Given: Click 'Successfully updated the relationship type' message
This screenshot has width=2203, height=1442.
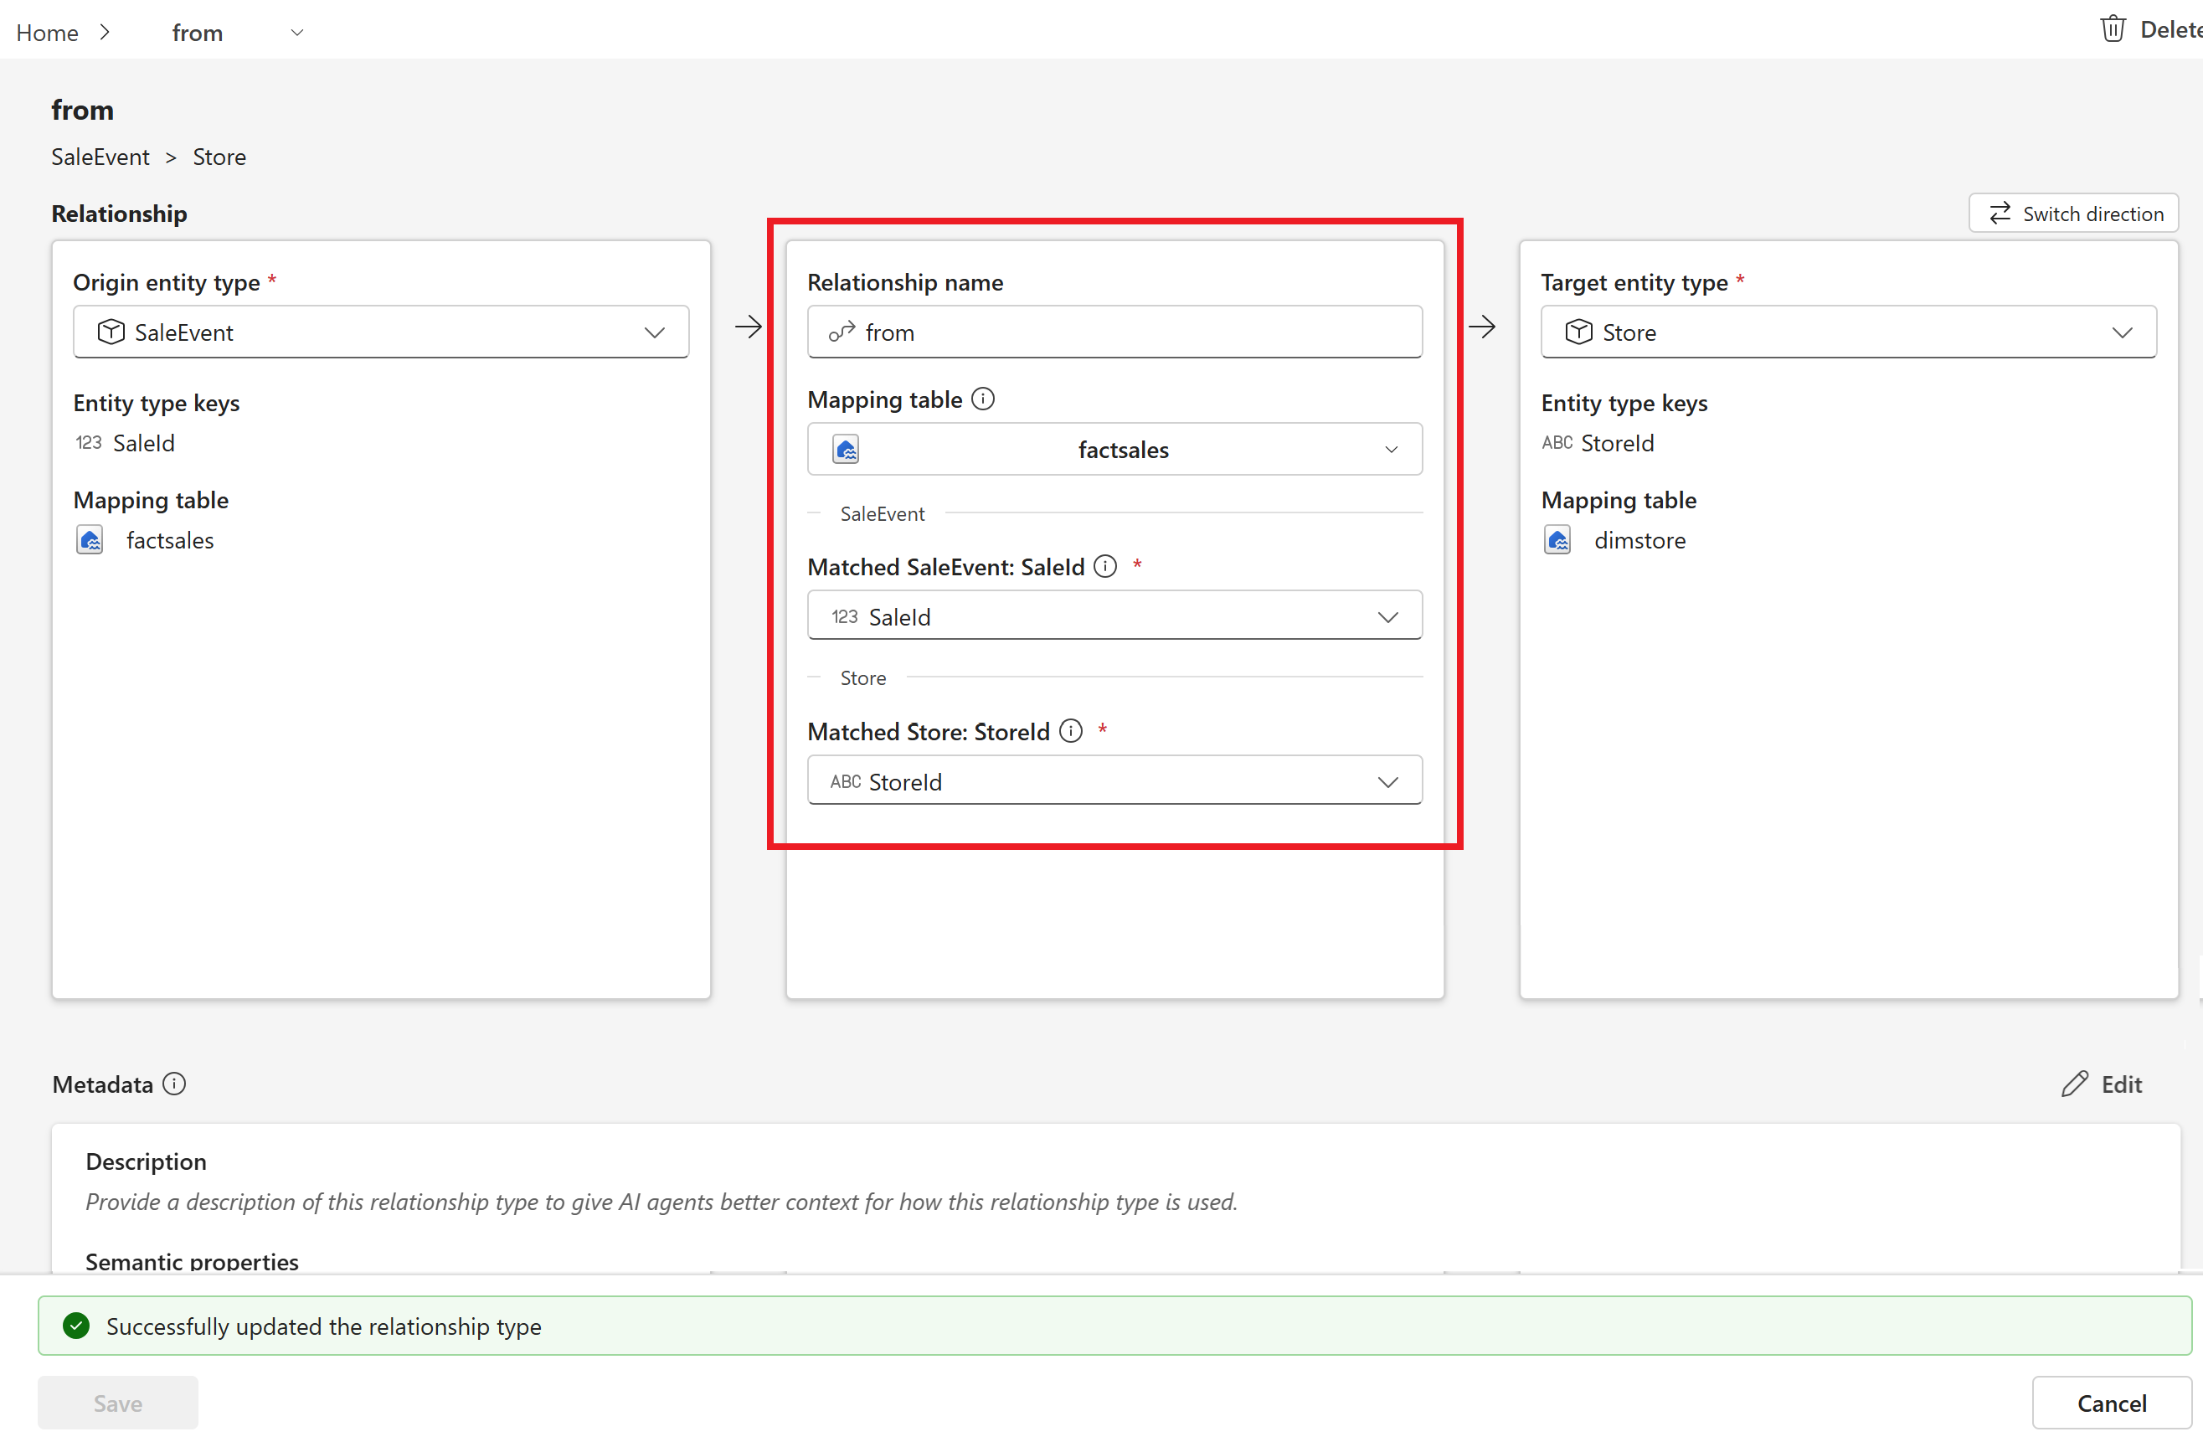Looking at the screenshot, I should (324, 1326).
